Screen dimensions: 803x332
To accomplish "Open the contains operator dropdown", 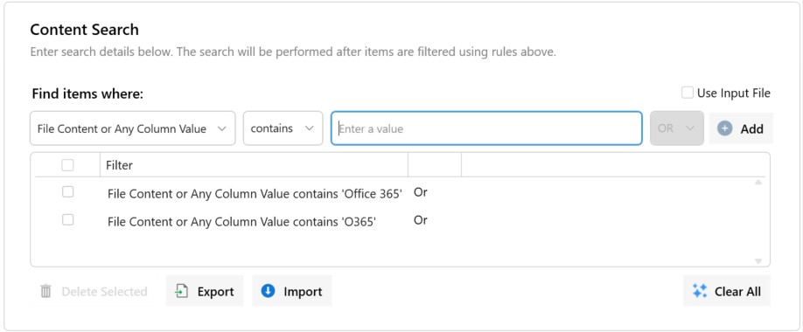I will pyautogui.click(x=283, y=128).
